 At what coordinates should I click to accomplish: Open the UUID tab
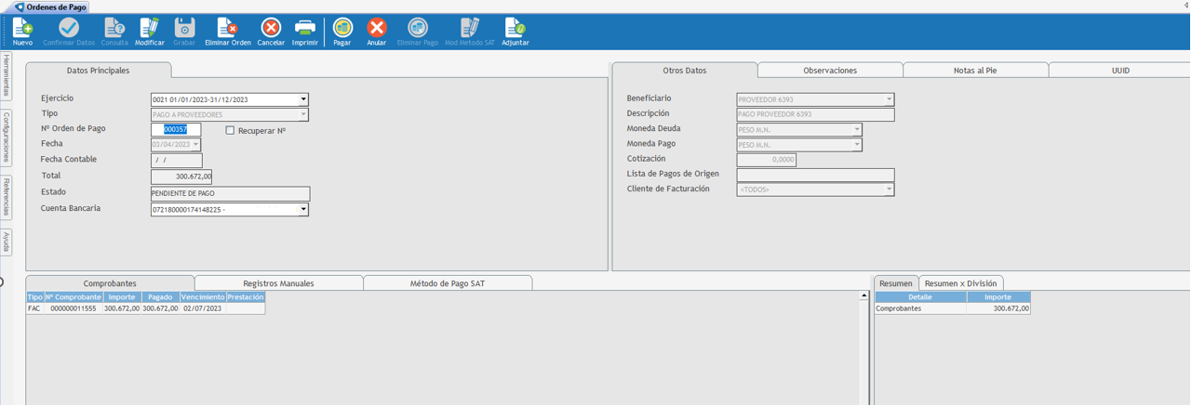click(x=1120, y=71)
